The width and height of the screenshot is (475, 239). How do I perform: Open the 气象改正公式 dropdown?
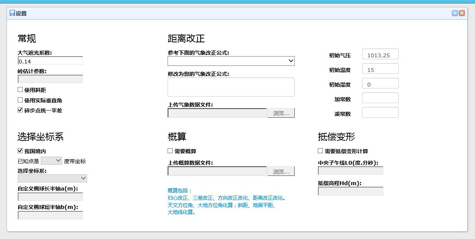pos(231,61)
